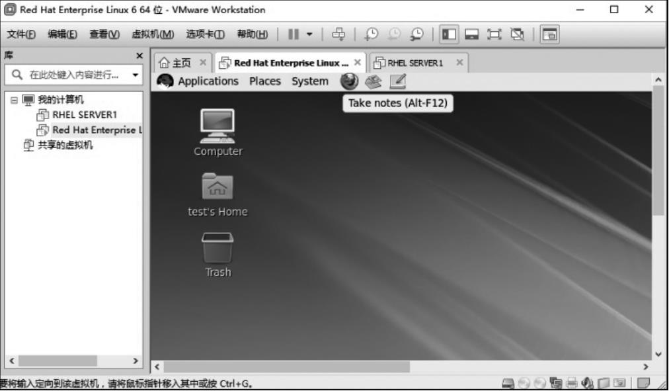Click the VM view vertical scrollbar thumb

(658, 150)
